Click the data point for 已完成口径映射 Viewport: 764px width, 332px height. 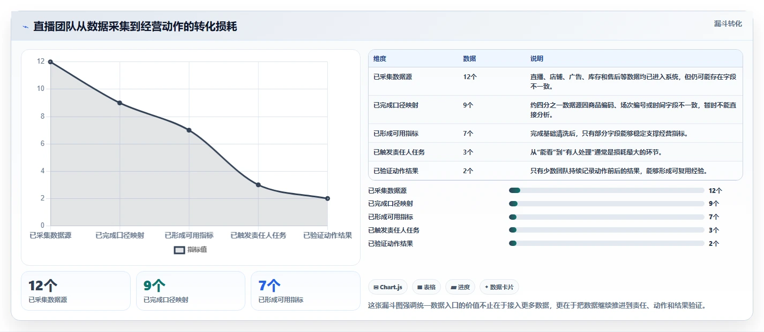click(x=119, y=103)
